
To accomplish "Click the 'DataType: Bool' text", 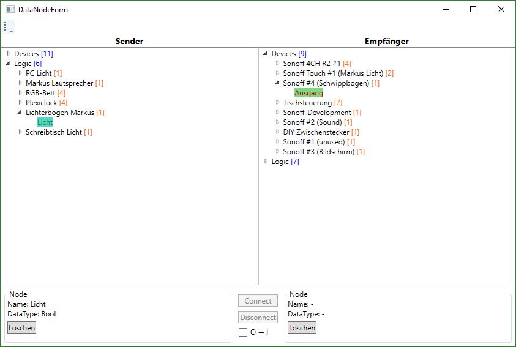I will coord(32,314).
